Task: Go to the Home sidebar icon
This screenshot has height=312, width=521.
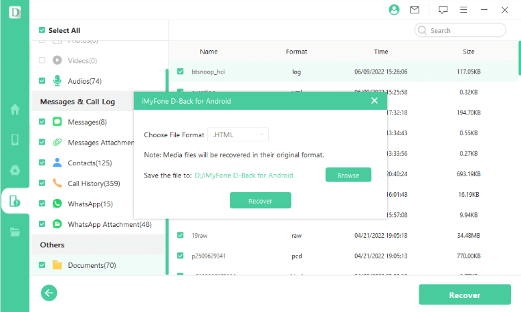Action: (15, 109)
